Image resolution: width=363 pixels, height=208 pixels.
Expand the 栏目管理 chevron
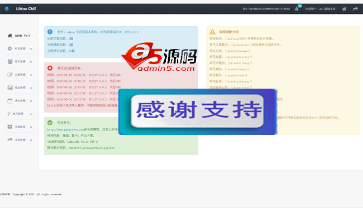tap(31, 49)
